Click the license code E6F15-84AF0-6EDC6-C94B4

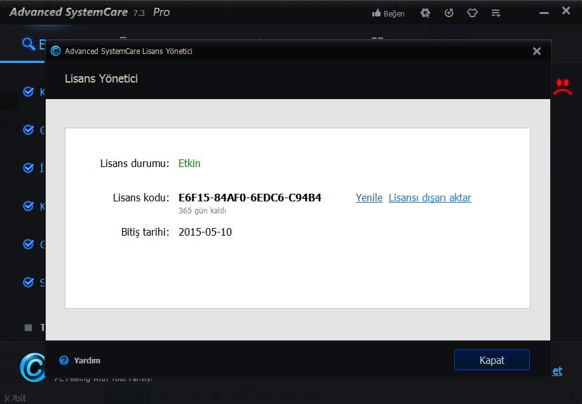[250, 198]
